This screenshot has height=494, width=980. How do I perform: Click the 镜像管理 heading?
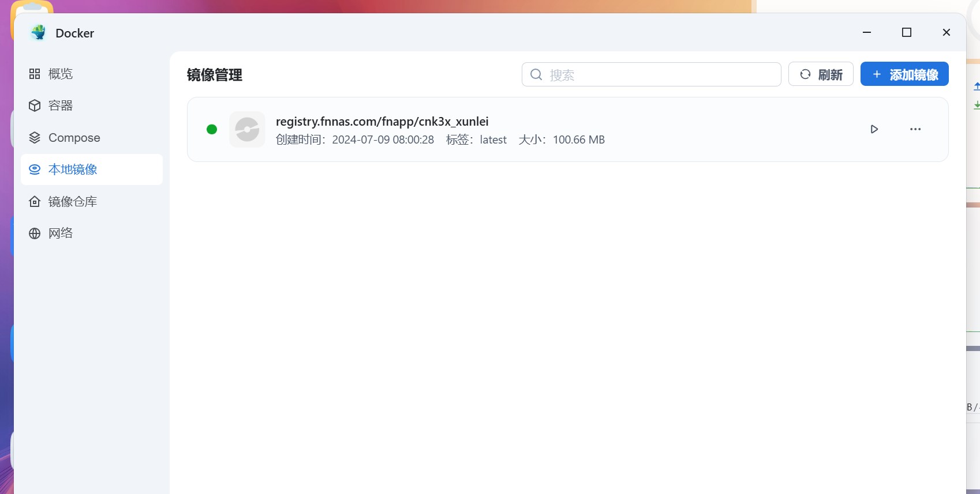tap(215, 75)
